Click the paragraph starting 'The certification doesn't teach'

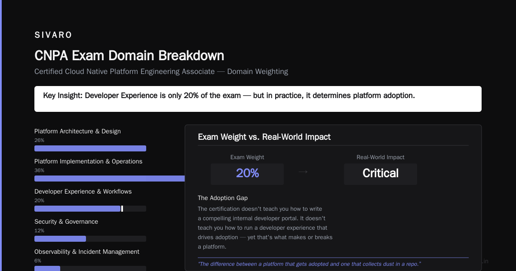[x=265, y=228]
